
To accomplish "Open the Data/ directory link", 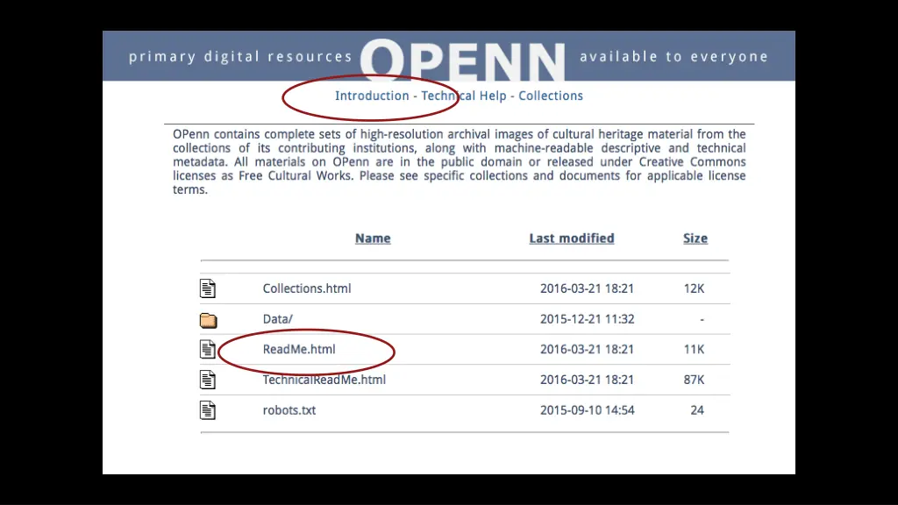I will click(x=278, y=319).
